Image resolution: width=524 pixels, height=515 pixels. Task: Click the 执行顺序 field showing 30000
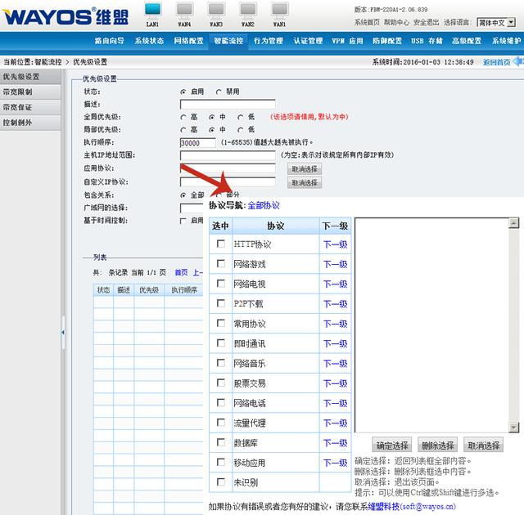pyautogui.click(x=198, y=143)
